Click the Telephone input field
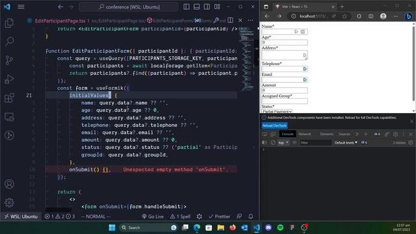The width and height of the screenshot is (416, 234). click(285, 69)
